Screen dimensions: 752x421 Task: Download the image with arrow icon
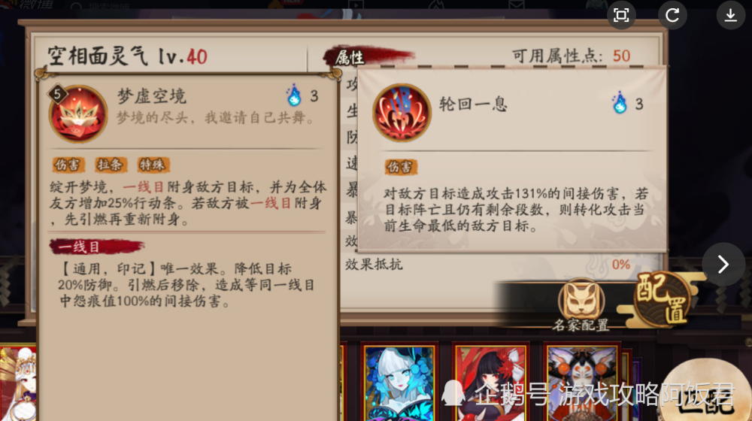coord(730,15)
